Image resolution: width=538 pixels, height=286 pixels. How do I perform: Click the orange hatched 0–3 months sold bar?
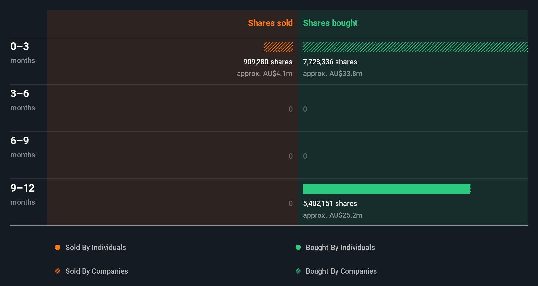pos(279,47)
